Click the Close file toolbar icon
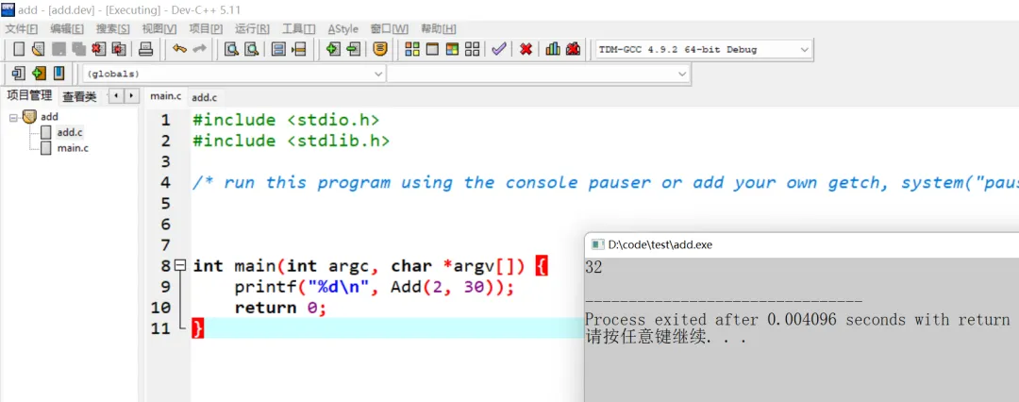Screen dimensions: 1019x402 pyautogui.click(x=99, y=49)
